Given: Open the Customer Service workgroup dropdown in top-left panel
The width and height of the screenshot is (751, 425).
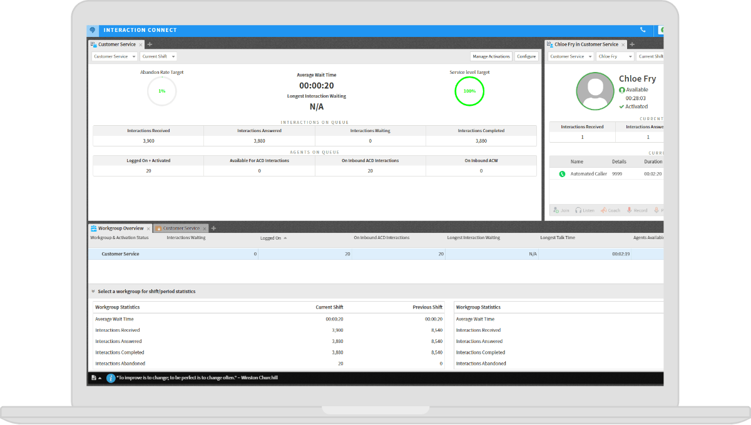Looking at the screenshot, I should (115, 56).
